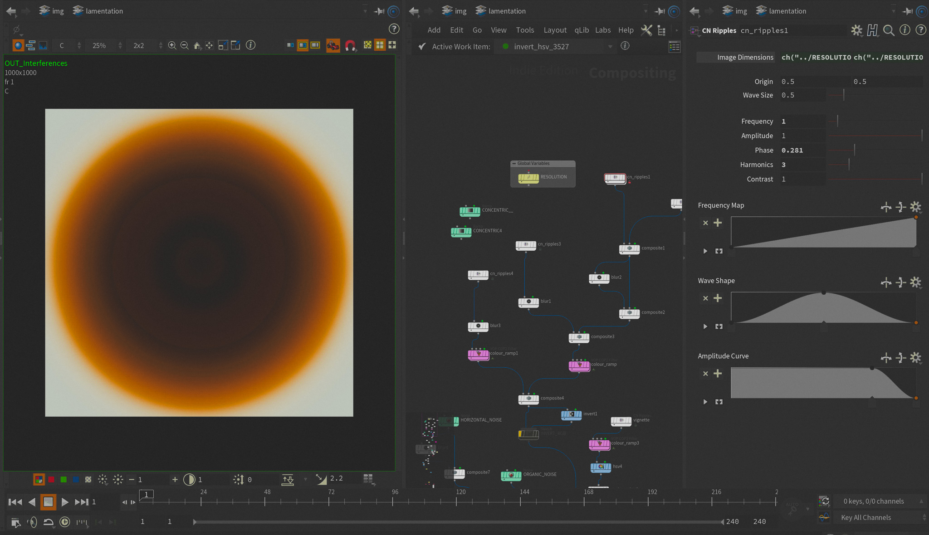This screenshot has height=535, width=929.
Task: Click the viewer image info icon
Action: 250,45
